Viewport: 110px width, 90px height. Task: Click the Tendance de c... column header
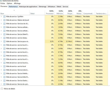[x=101, y=13]
